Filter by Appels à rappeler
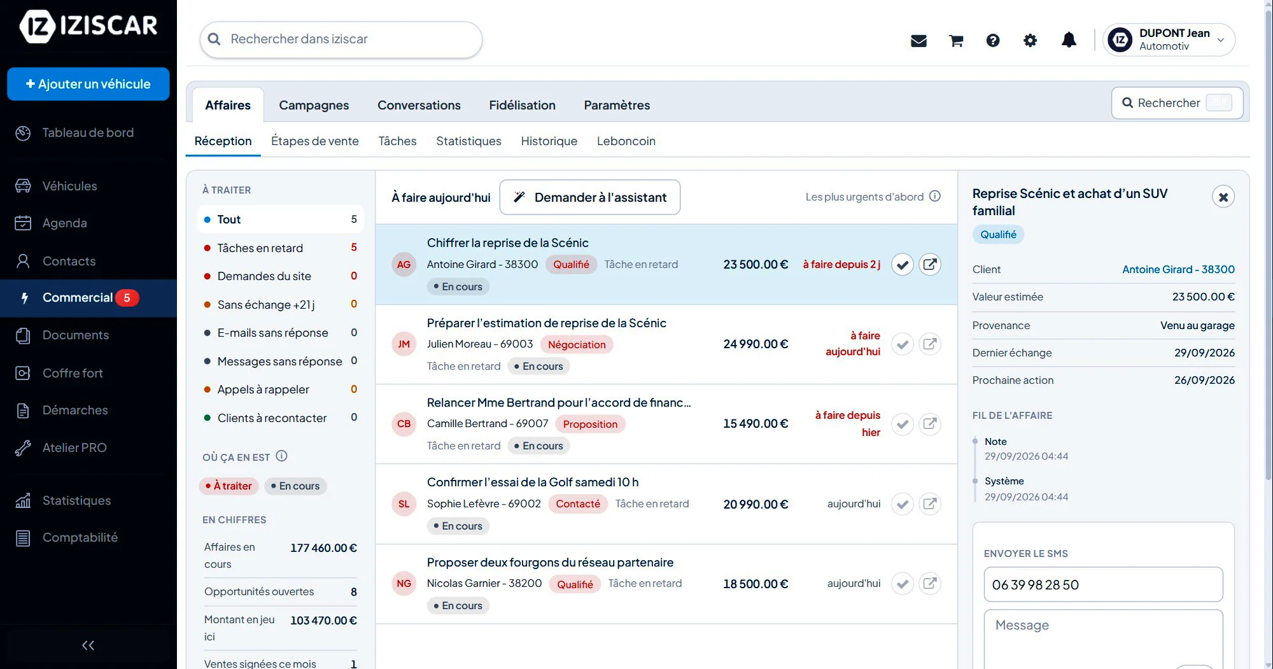Viewport: 1273px width, 669px height. tap(281, 390)
